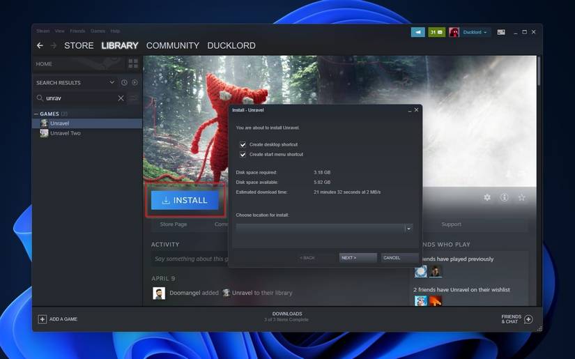
Task: Go to the Community tab
Action: pos(173,45)
